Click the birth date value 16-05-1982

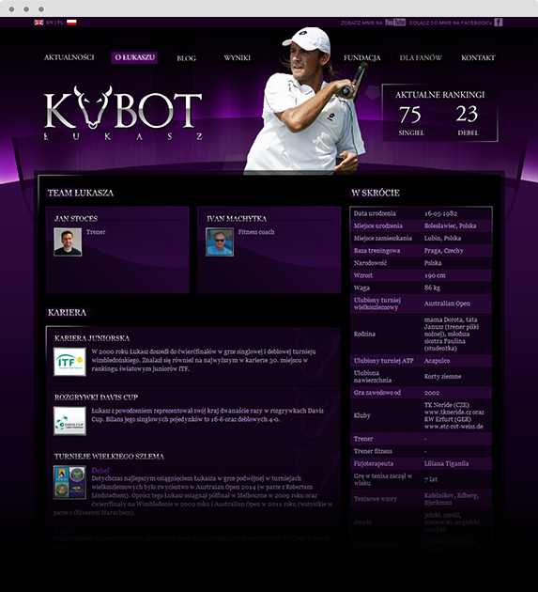(440, 213)
